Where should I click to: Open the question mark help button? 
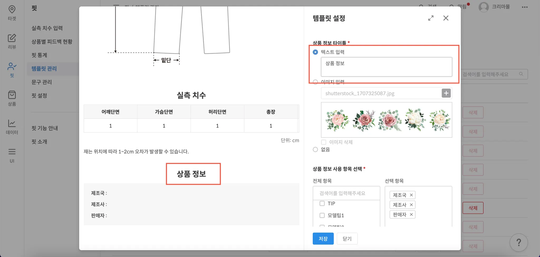519,243
